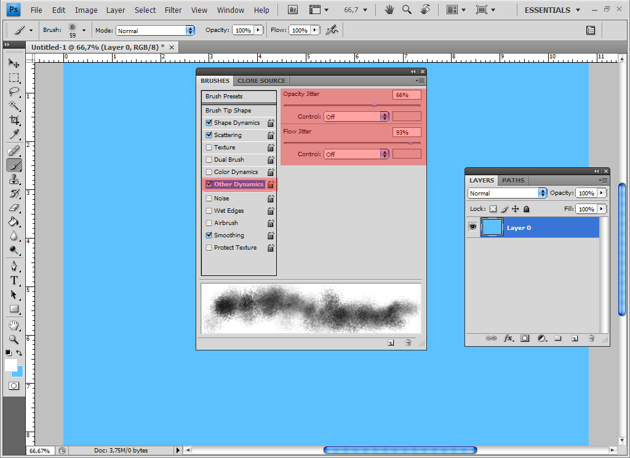630x458 pixels.
Task: Adjust the Opacity Jitter slider handle
Action: [375, 105]
